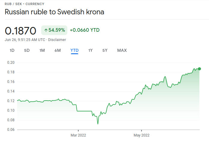This screenshot has height=141, width=209.
Task: Open the 6M range tab
Action: 58,50
